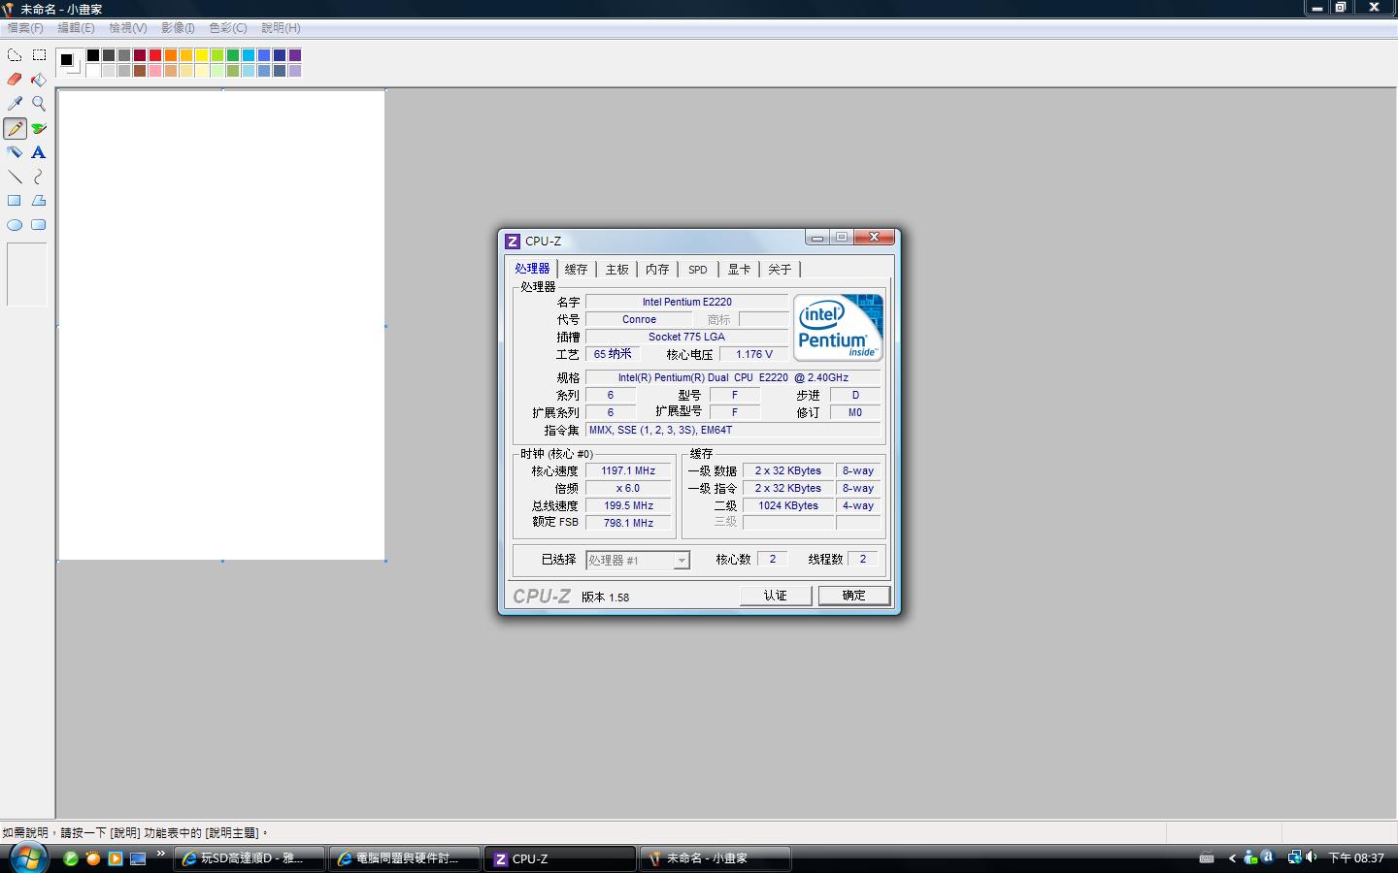Select the Free-form Select tool
Image resolution: width=1398 pixels, height=873 pixels.
(x=15, y=55)
